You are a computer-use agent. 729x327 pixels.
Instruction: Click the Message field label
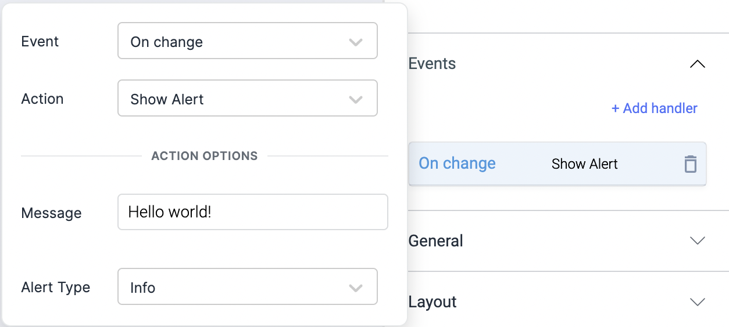(51, 213)
